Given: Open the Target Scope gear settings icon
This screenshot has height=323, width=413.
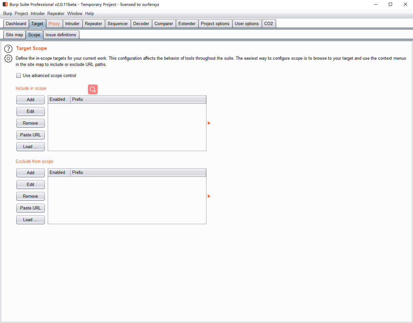Looking at the screenshot, I should tap(8, 59).
